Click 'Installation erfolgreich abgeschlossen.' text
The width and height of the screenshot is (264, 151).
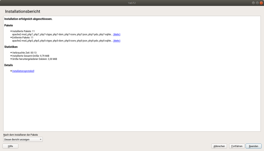click(28, 19)
